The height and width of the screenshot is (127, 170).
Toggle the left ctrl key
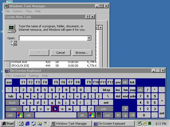pos(10,115)
